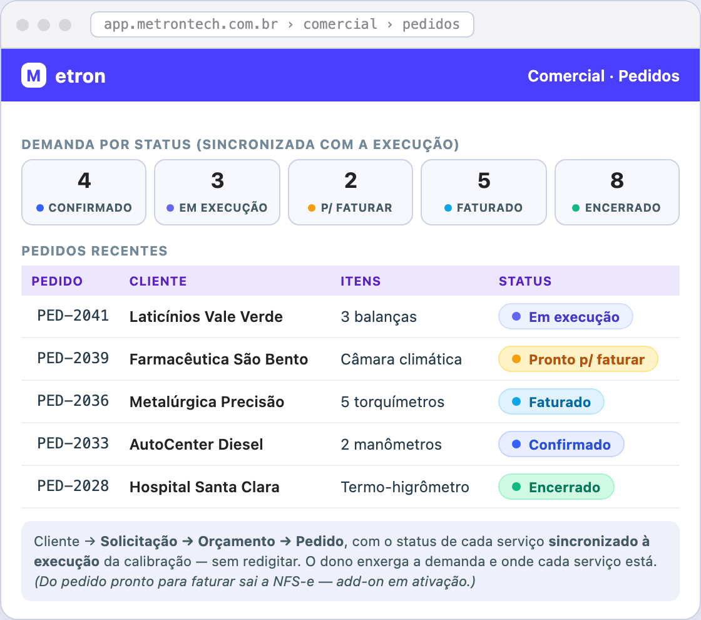Select order PED-2039
Screen dimensions: 701x620
(73, 358)
